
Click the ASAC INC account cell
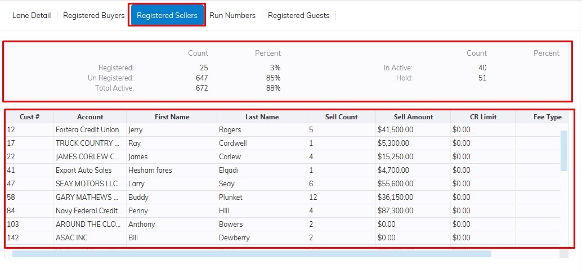click(72, 238)
